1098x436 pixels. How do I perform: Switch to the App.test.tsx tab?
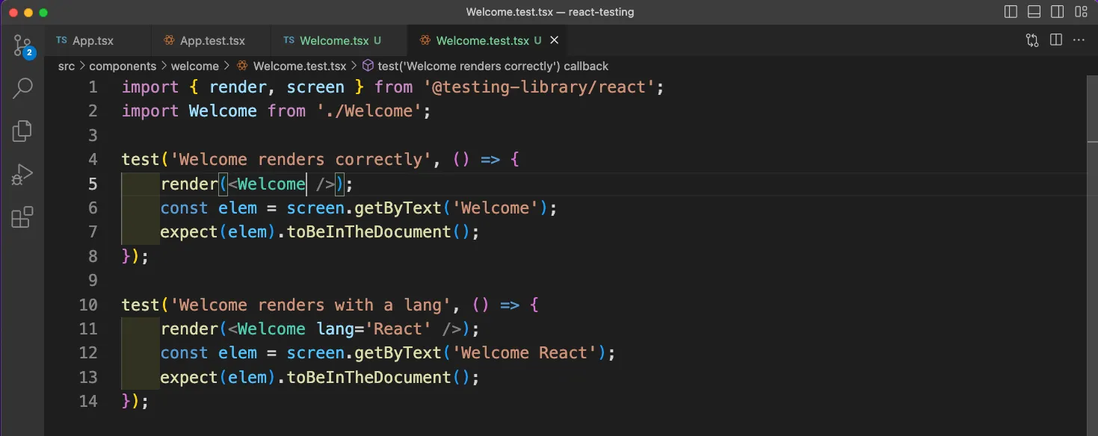coord(212,40)
